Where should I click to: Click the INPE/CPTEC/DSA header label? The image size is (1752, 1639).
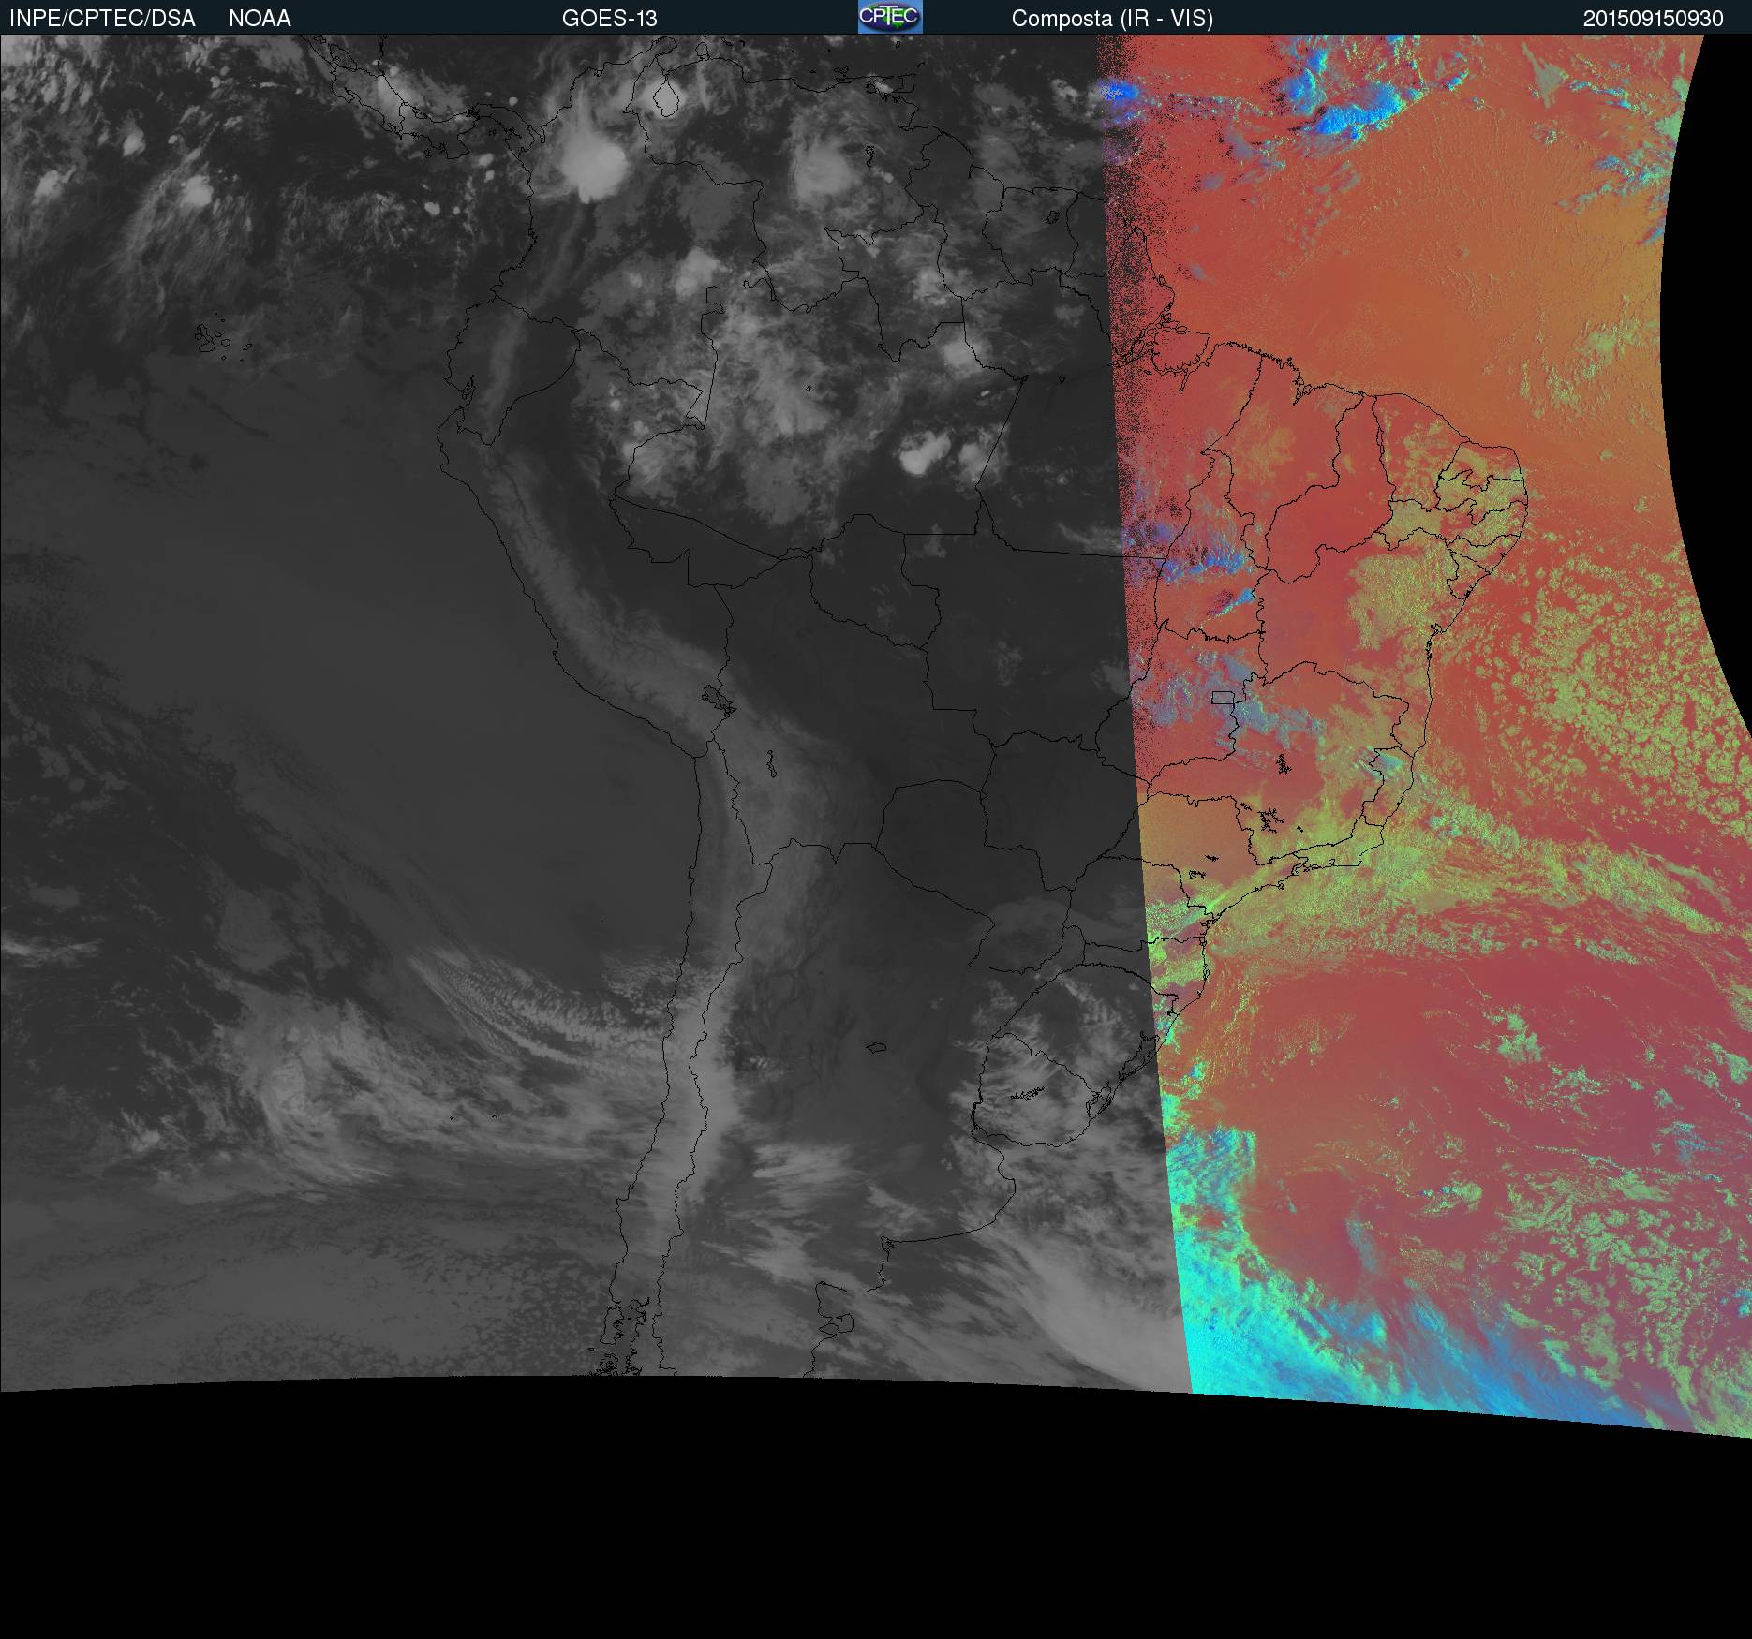click(102, 19)
